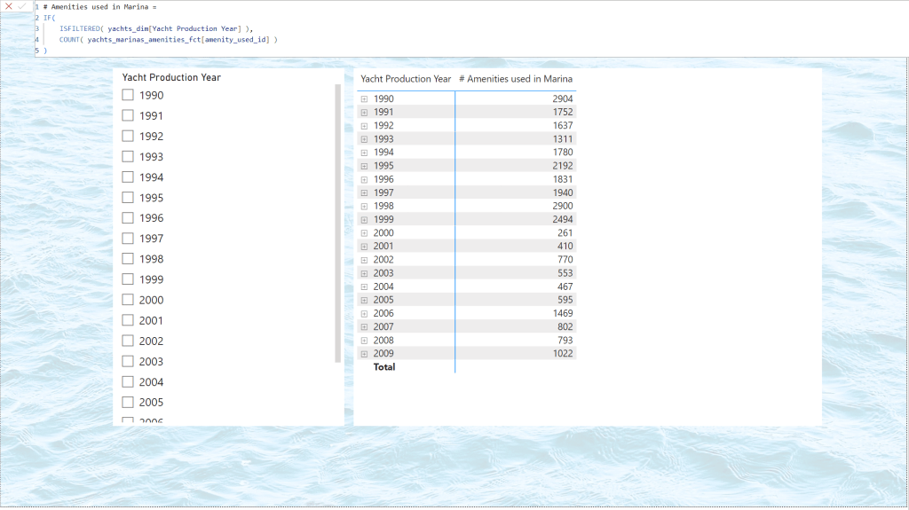Commit the DAX formula with checkmark icon
The width and height of the screenshot is (909, 510).
tap(22, 6)
